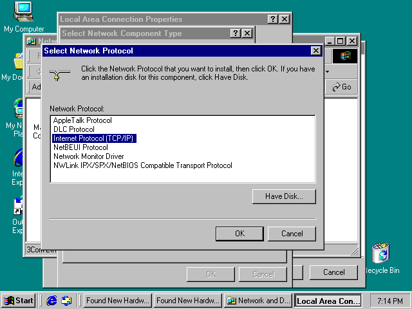Switch to first Found New Hardware taskbar button

117,301
